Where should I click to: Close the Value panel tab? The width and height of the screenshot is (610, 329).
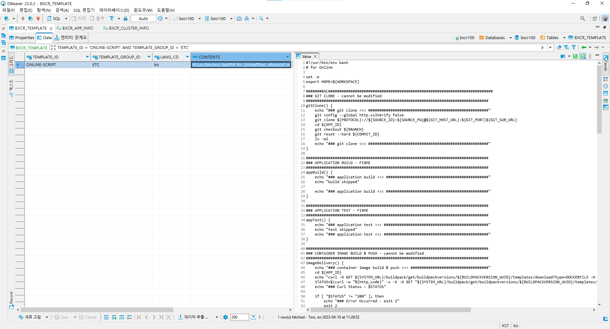tap(315, 57)
